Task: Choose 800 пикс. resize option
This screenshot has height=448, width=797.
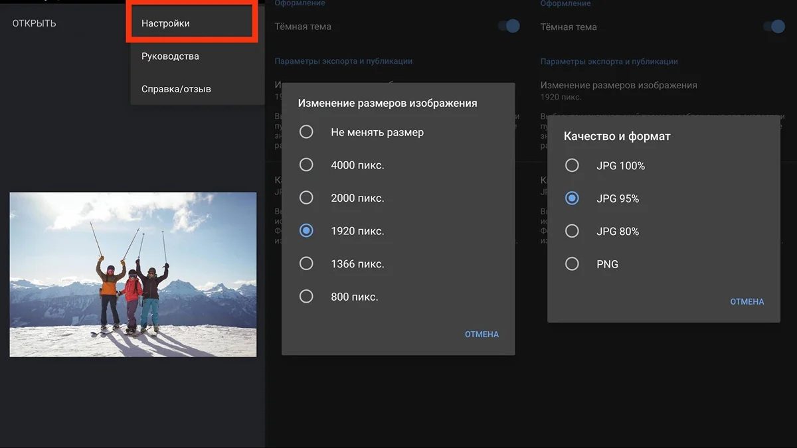Action: [x=306, y=297]
